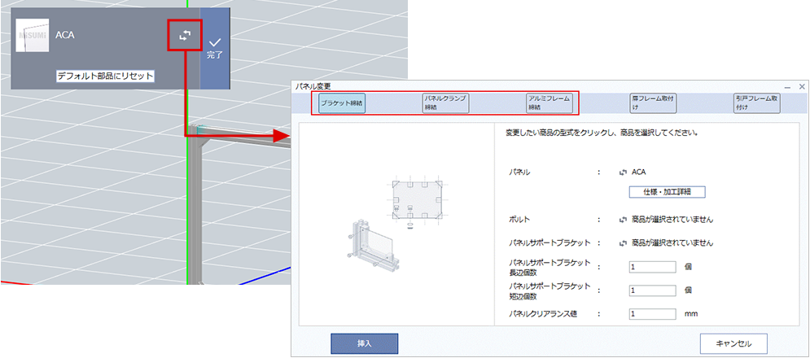Click swap icon in パネルサポートブラケット row

[623, 242]
